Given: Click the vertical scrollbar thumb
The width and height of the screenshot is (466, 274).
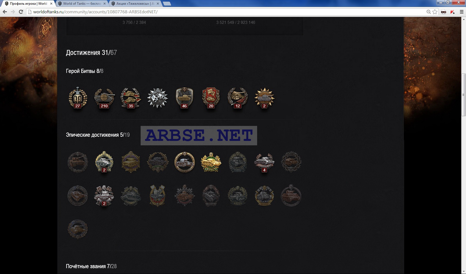Looking at the screenshot, I should coord(464,95).
